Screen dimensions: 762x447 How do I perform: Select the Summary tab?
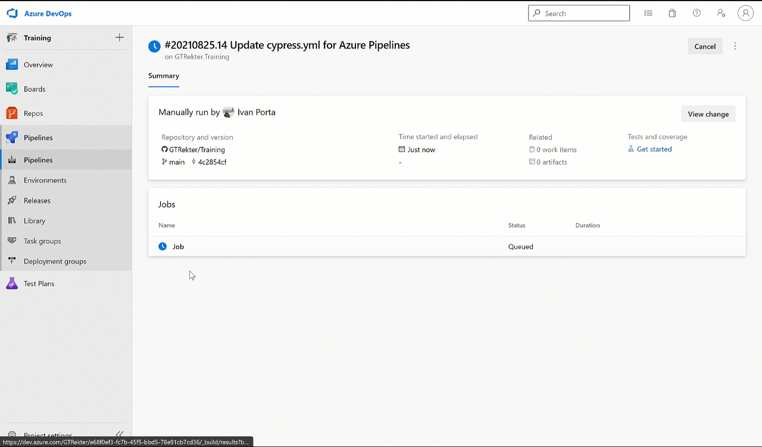[164, 76]
